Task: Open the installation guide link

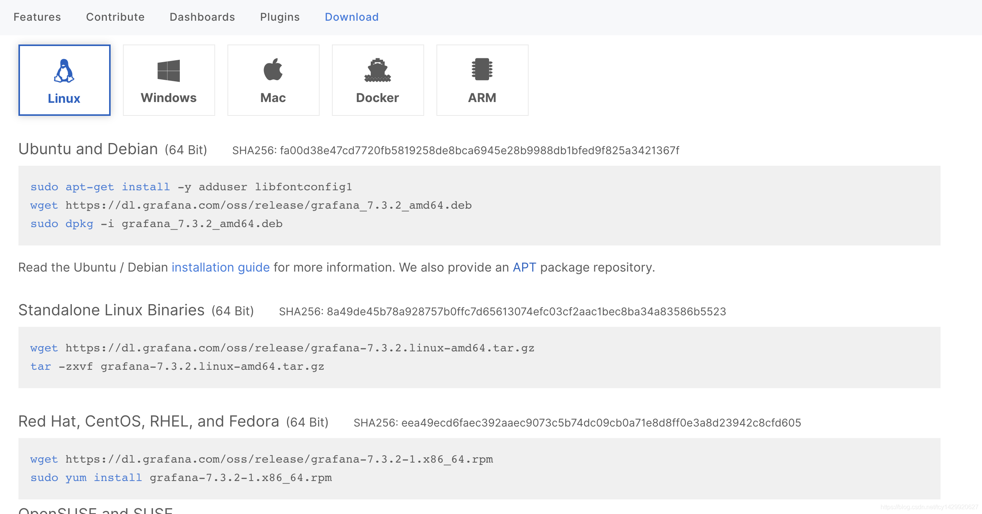Action: (221, 267)
